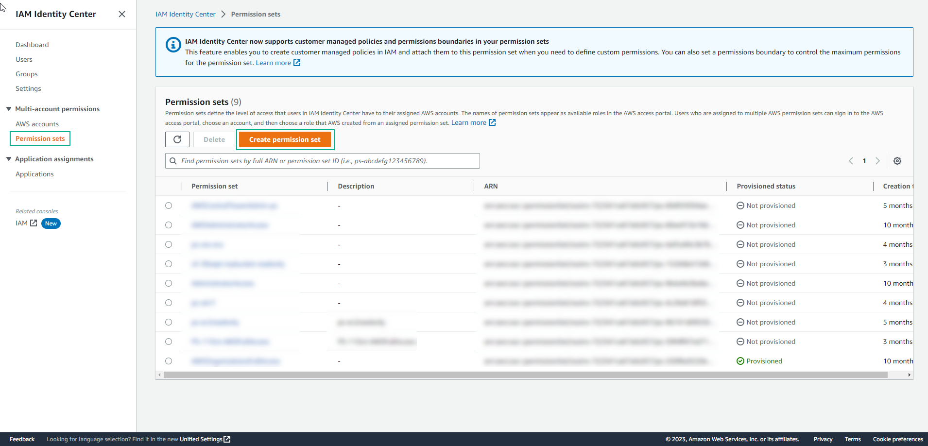Viewport: 928px width, 446px height.
Task: Click the refresh permission sets icon button
Action: pyautogui.click(x=177, y=139)
